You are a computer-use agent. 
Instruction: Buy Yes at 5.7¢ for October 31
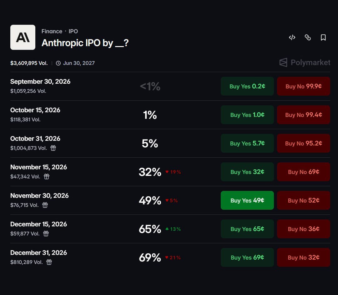[247, 143]
